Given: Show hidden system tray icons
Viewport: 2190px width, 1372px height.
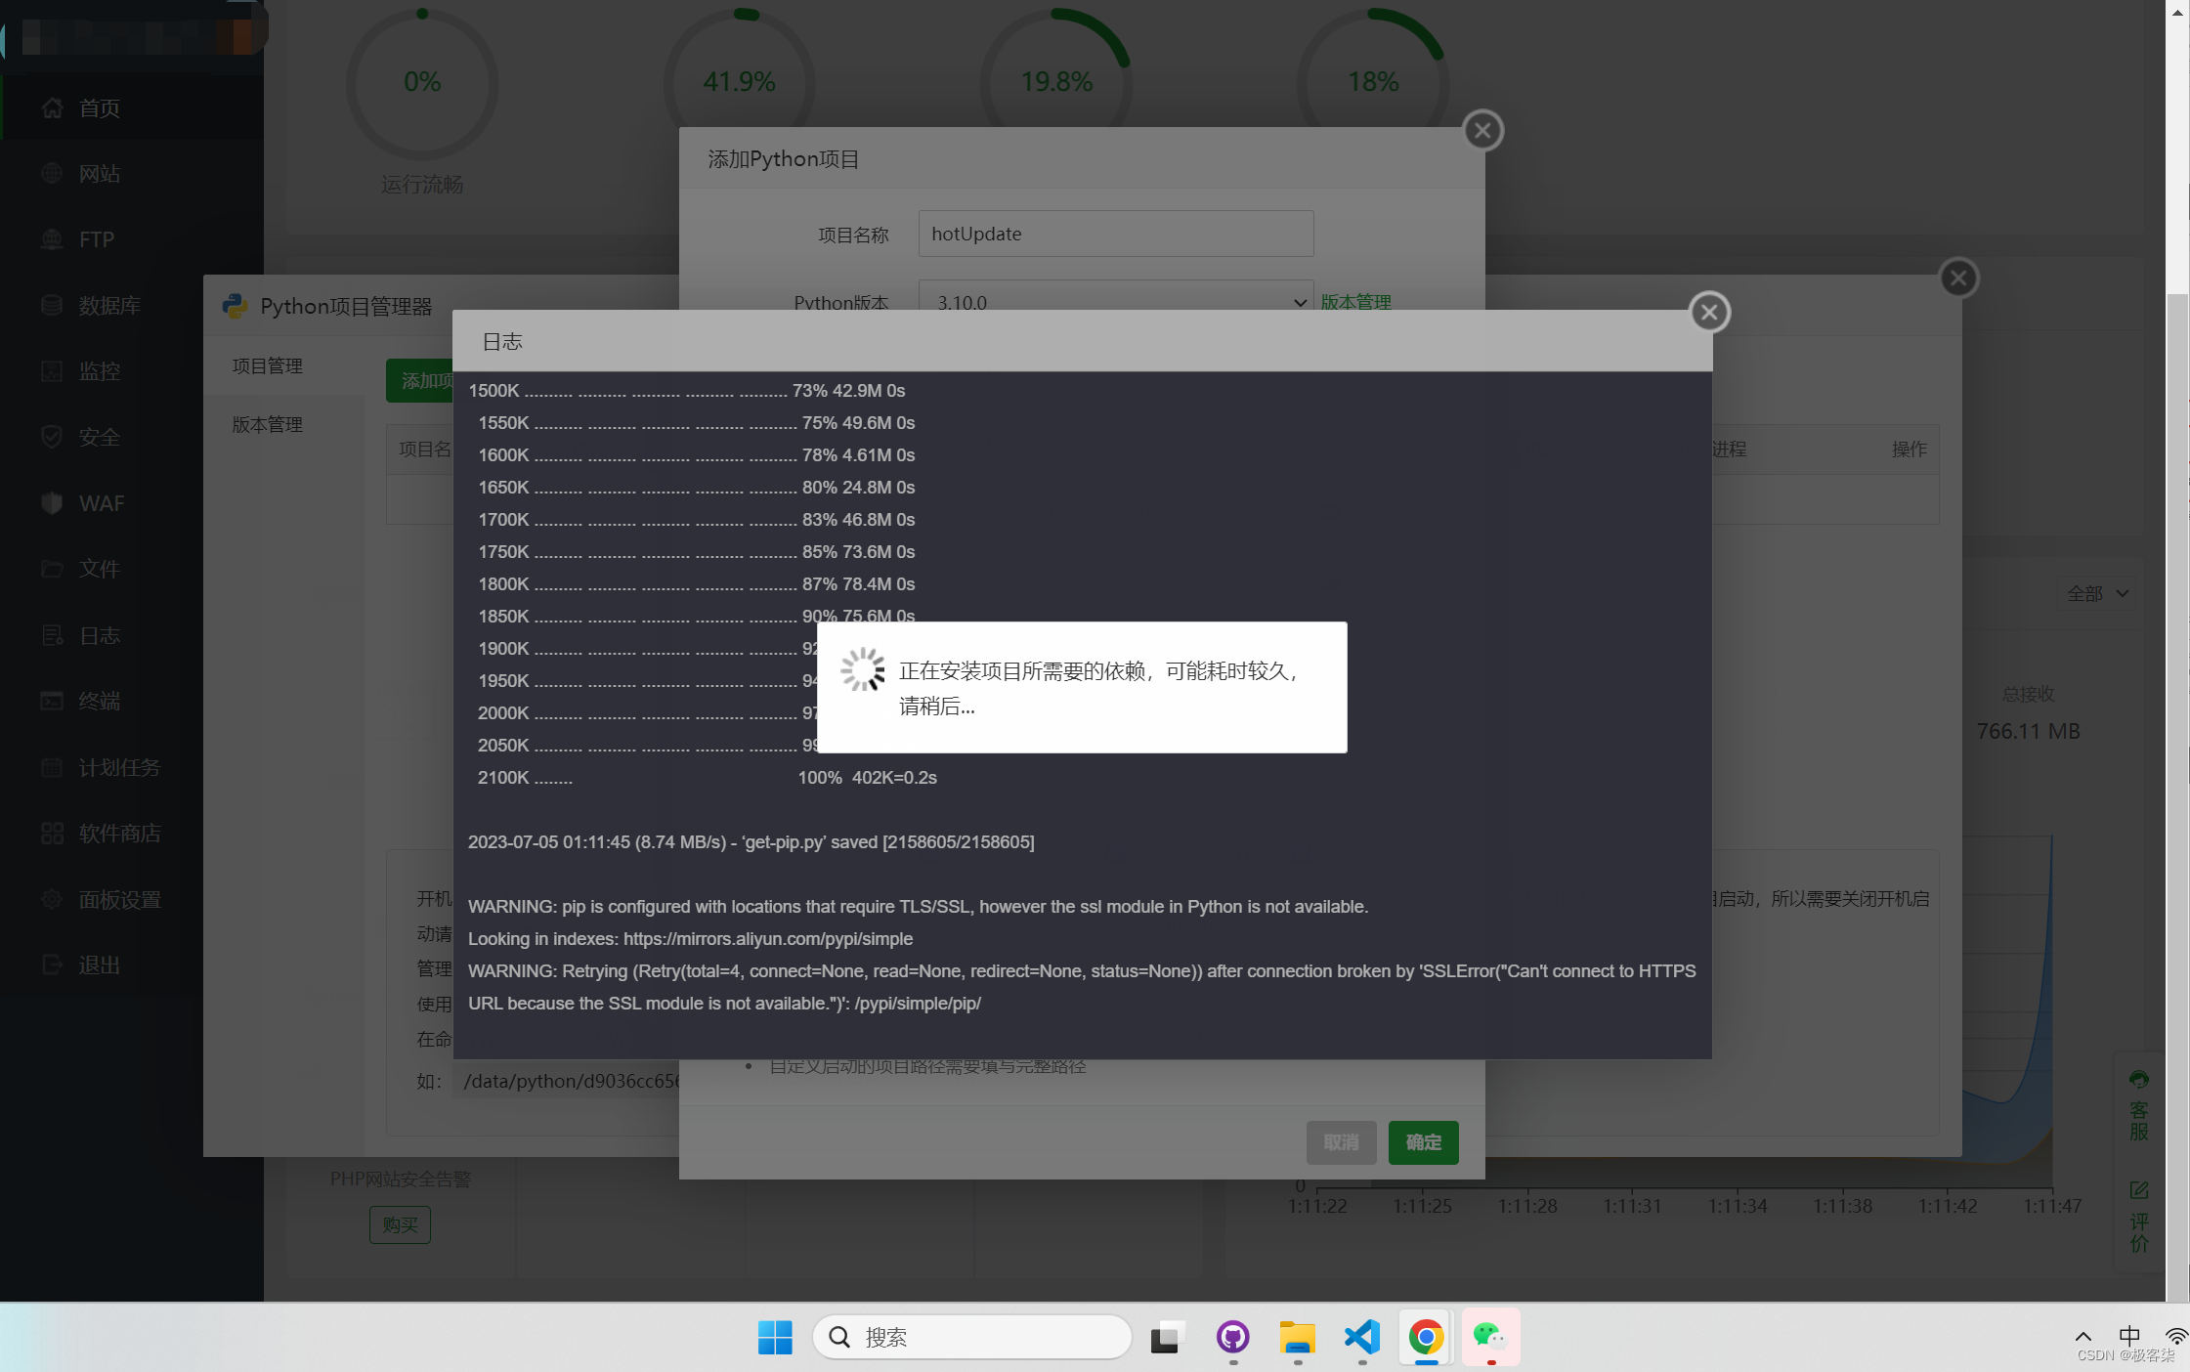Looking at the screenshot, I should [x=2083, y=1337].
